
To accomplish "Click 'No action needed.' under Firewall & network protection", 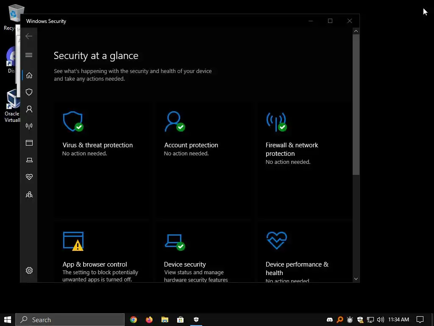I will [x=288, y=162].
